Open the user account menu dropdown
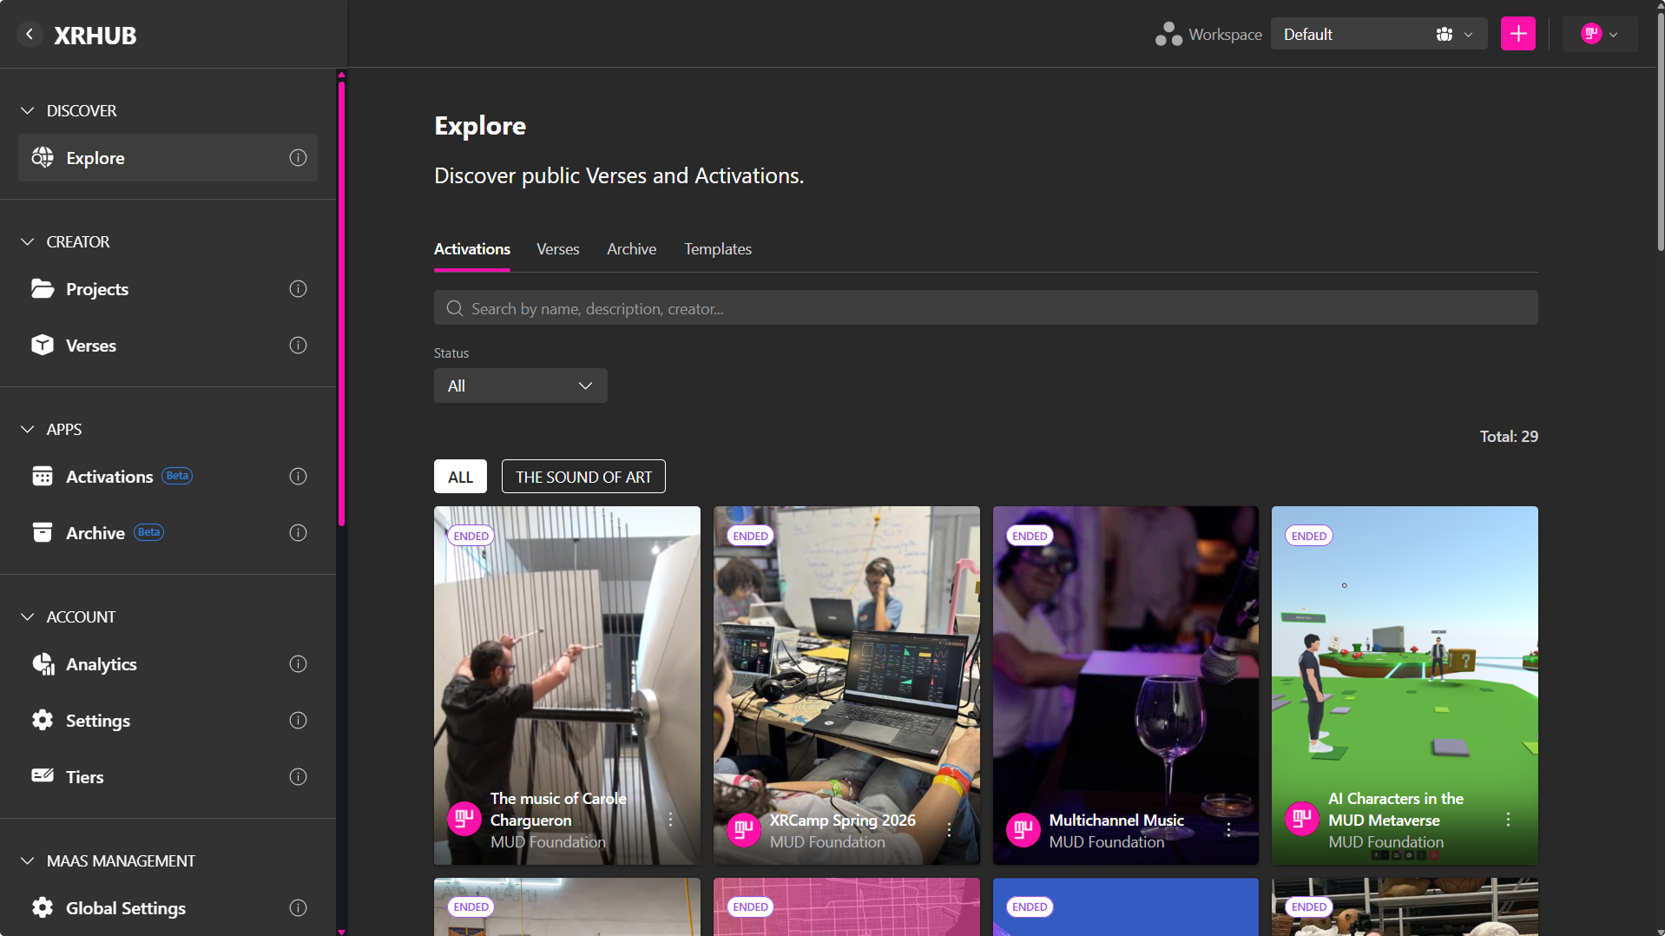Image resolution: width=1665 pixels, height=936 pixels. click(1599, 34)
